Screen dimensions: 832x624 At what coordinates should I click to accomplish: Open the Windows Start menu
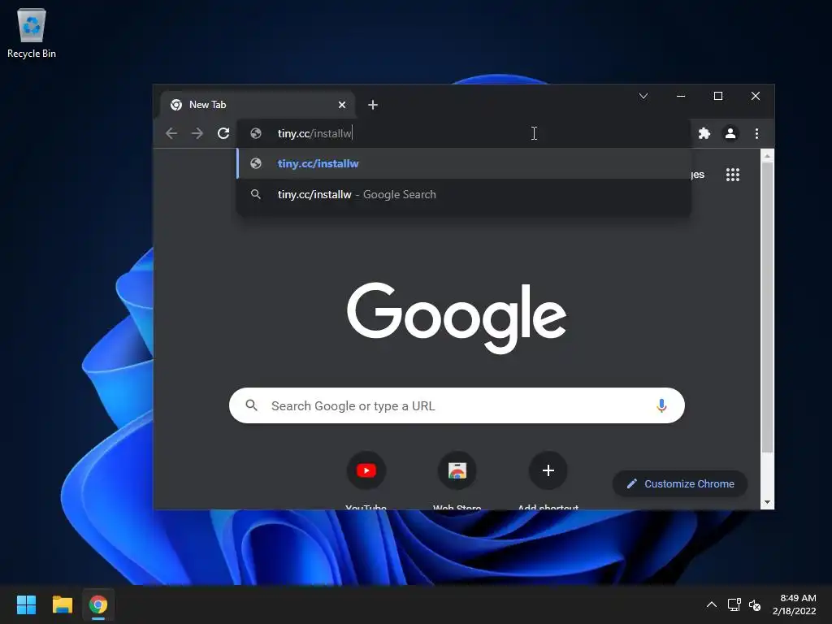pyautogui.click(x=27, y=604)
